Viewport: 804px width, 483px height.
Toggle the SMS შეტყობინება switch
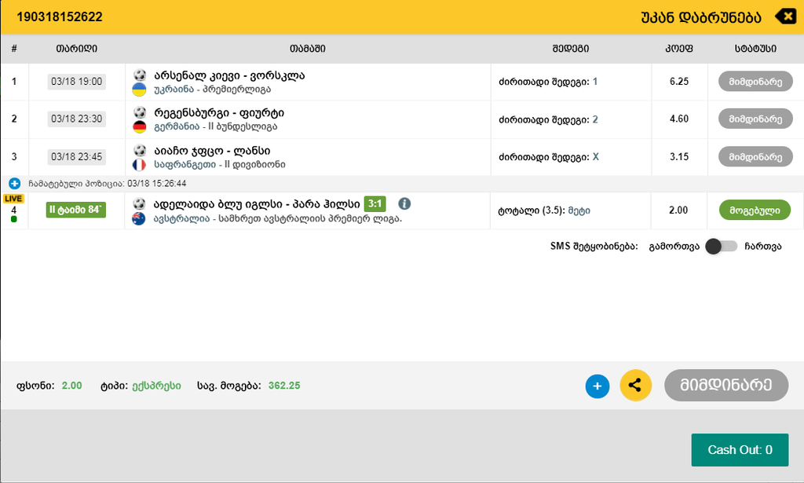click(x=721, y=246)
